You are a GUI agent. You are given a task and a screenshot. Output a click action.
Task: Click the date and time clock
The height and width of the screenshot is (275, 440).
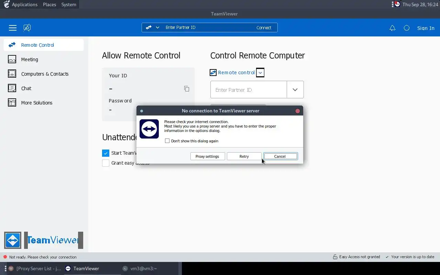(x=420, y=4)
